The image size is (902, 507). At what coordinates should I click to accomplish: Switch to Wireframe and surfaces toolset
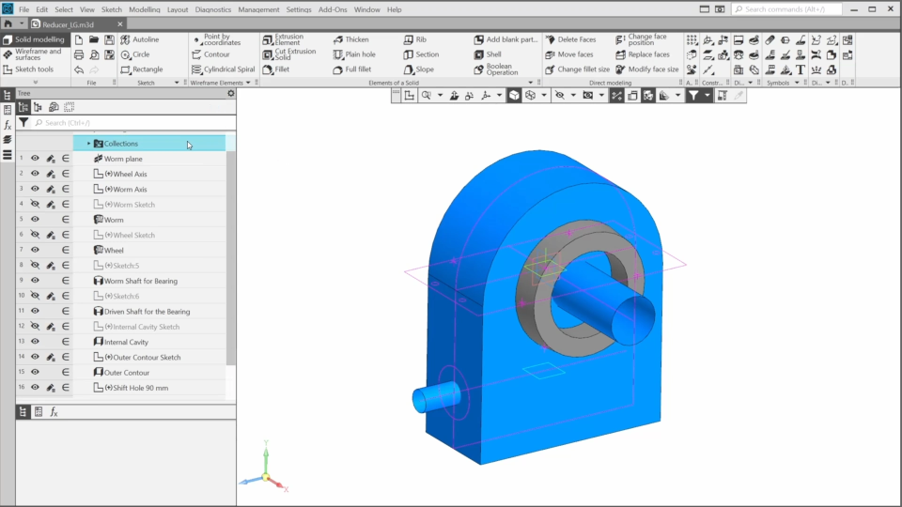(x=37, y=54)
